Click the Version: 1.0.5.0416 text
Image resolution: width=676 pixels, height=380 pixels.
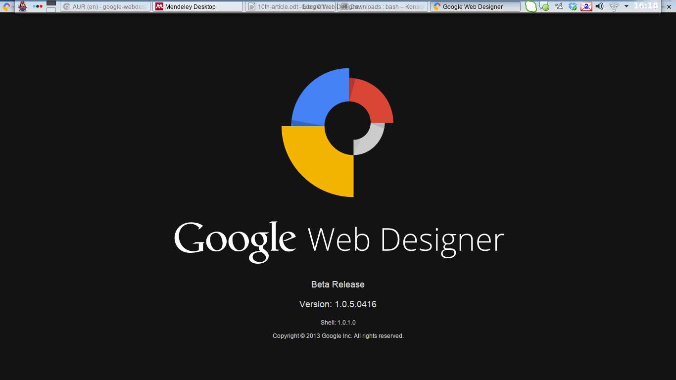pyautogui.click(x=338, y=304)
